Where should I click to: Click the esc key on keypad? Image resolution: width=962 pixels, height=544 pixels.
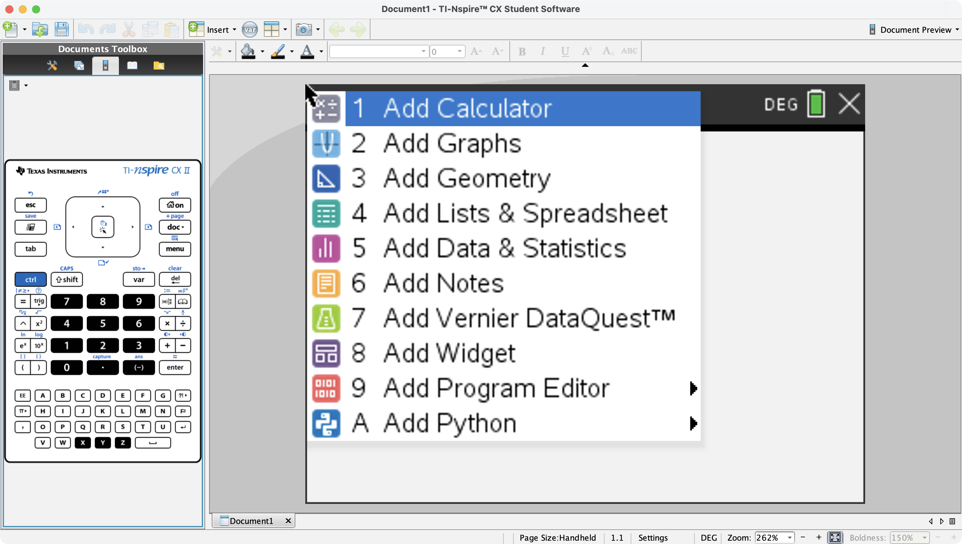click(x=31, y=205)
